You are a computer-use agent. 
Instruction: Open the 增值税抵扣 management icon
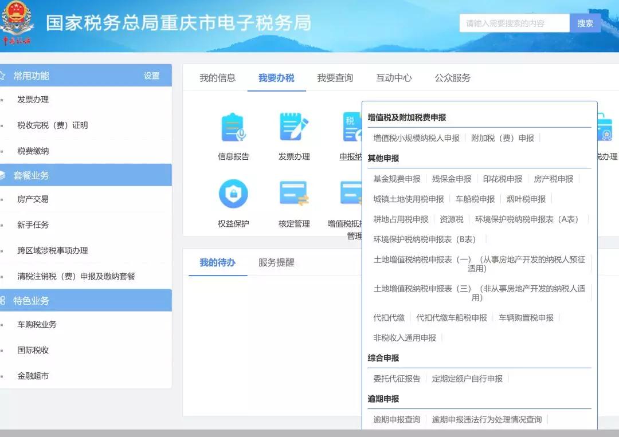pos(351,193)
